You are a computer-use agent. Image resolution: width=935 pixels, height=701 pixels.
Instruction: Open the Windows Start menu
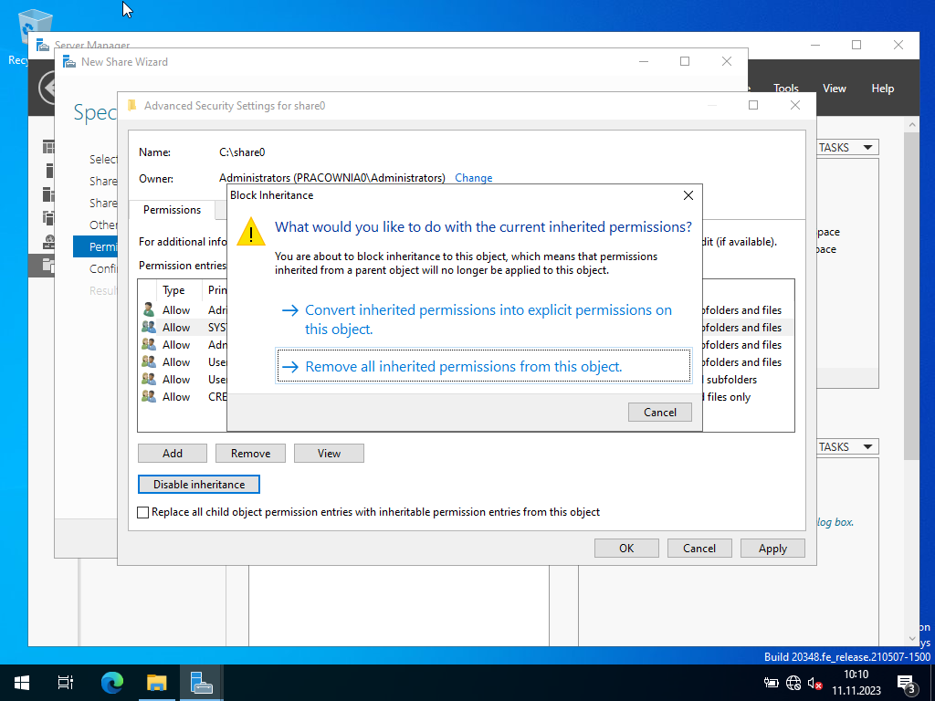[x=22, y=683]
